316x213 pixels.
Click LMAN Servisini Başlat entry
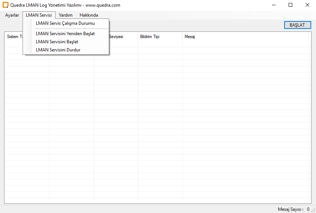(x=57, y=42)
